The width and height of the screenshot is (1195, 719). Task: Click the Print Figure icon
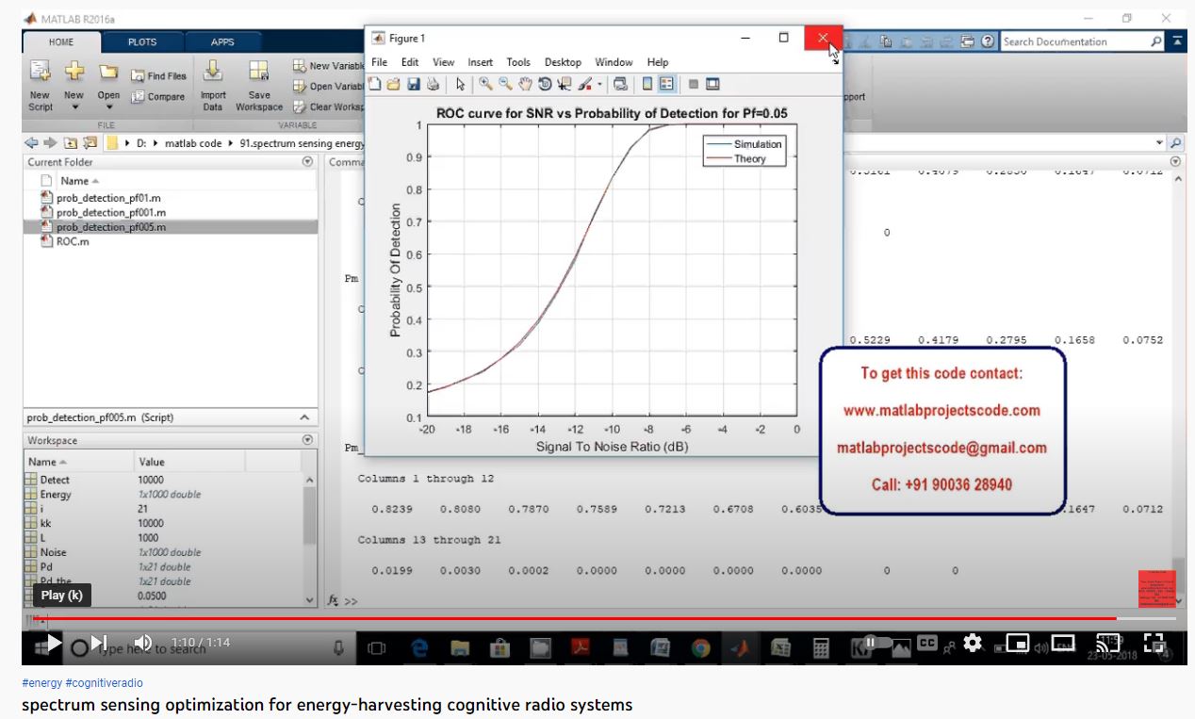click(432, 84)
